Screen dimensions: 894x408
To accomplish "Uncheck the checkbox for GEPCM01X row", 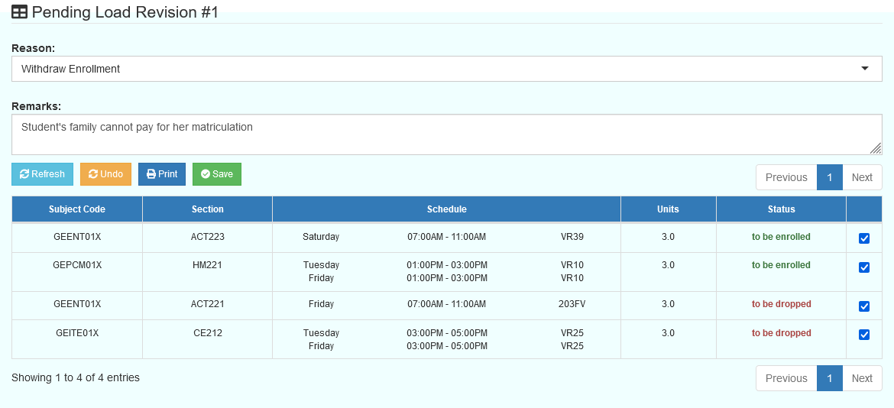I will 863,267.
